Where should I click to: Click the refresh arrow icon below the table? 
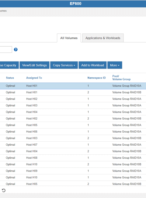point(4,190)
